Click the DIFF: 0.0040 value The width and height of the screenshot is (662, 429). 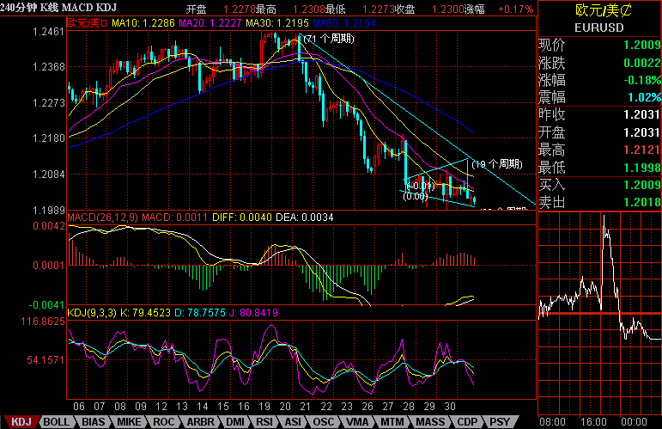242,218
